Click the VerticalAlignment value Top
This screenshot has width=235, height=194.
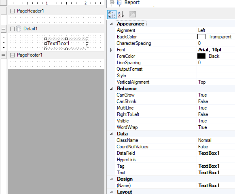(202, 82)
